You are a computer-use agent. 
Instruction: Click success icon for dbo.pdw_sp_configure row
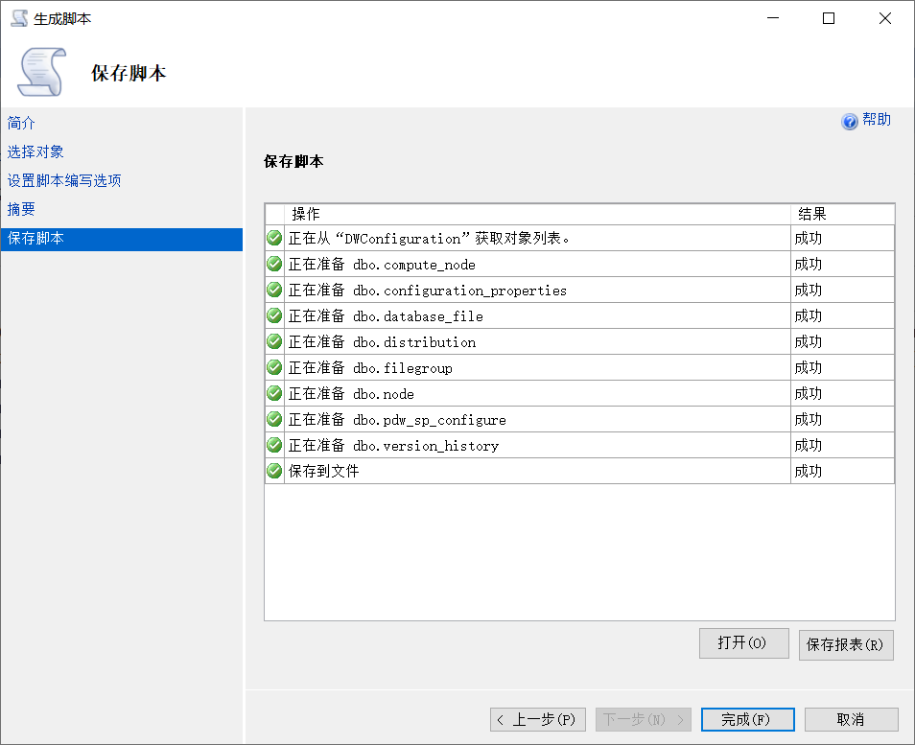point(274,419)
